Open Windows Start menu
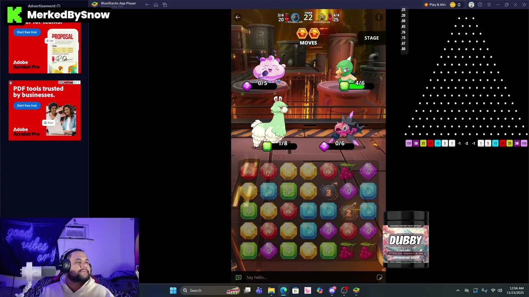The image size is (529, 297). (173, 290)
